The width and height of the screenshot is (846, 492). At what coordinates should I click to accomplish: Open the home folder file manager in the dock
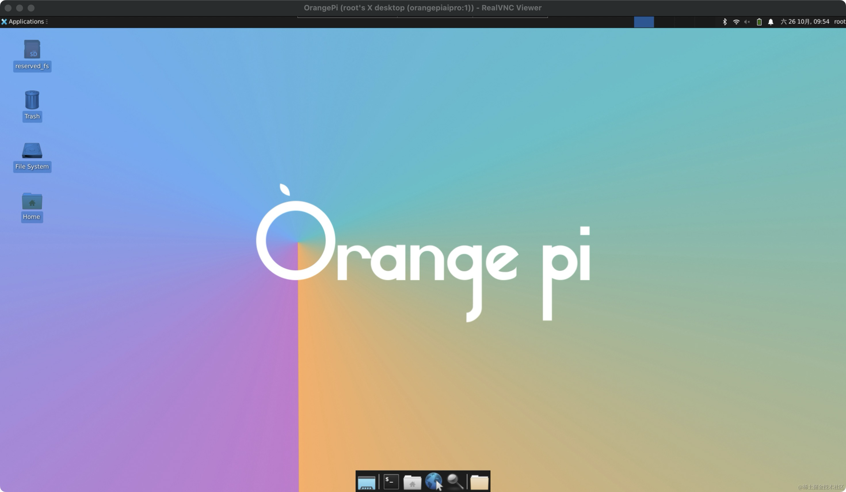pos(412,482)
